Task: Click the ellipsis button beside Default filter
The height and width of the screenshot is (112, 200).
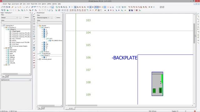Action: pos(20,17)
